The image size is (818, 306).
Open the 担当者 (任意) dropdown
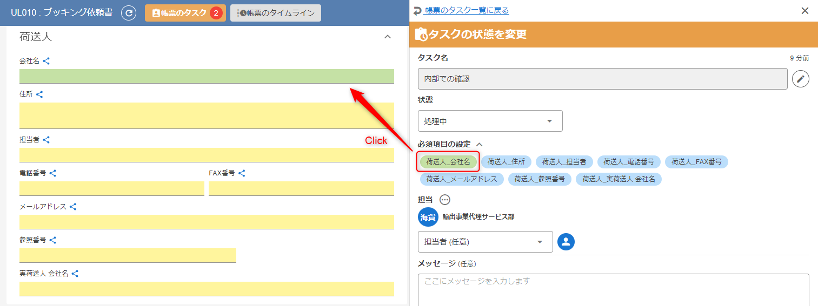pos(485,242)
